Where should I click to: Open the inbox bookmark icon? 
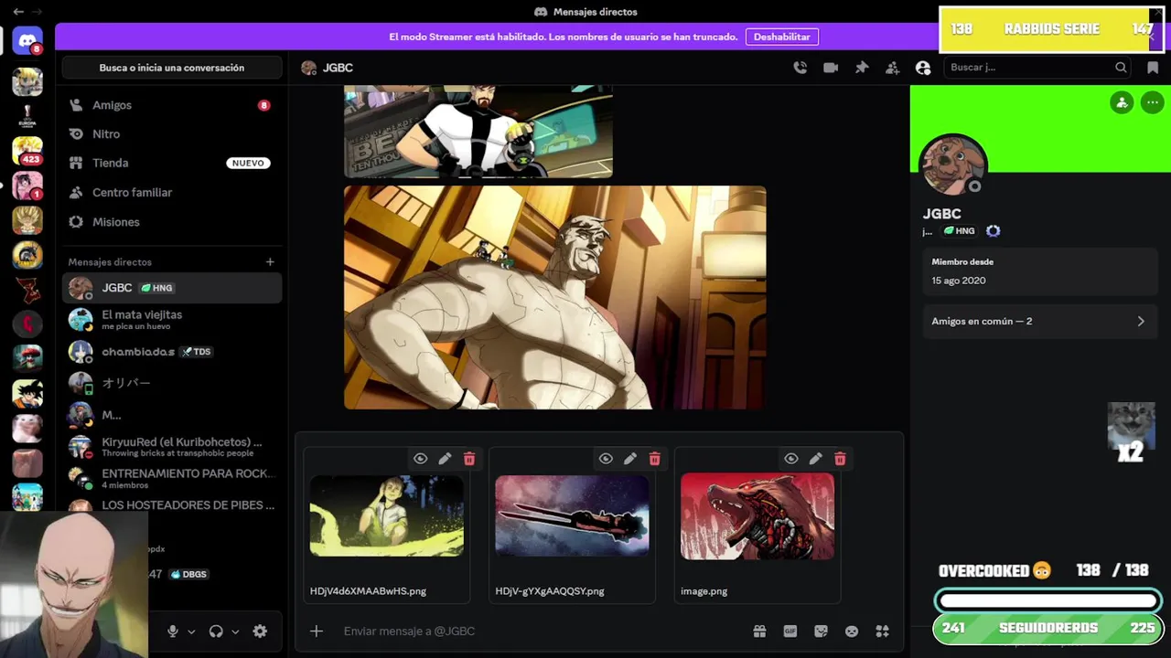point(1152,68)
